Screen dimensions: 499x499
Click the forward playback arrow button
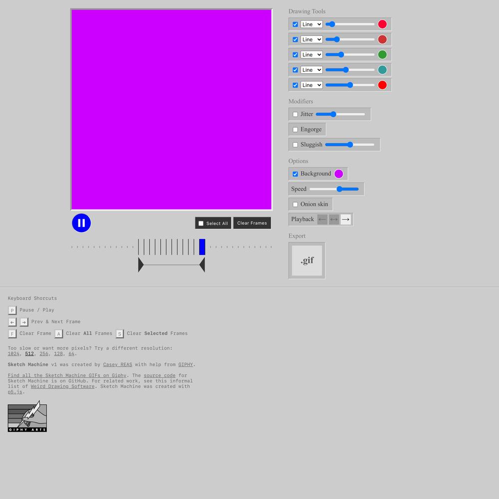point(346,219)
